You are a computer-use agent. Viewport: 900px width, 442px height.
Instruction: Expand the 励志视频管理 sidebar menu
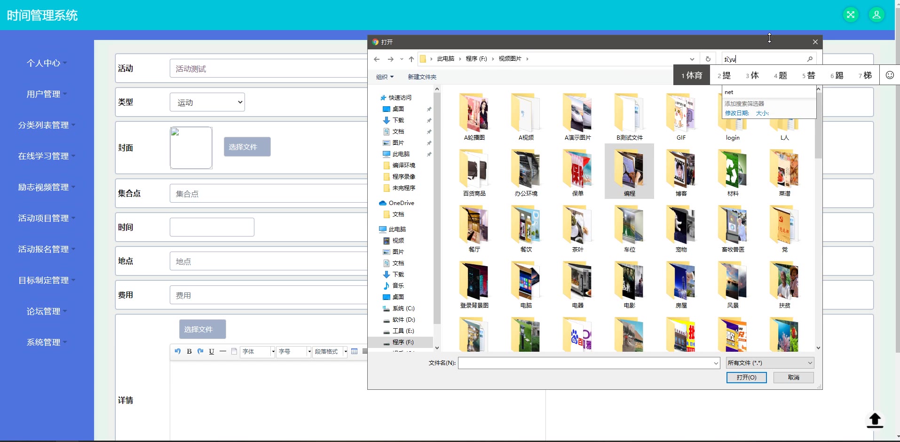click(47, 187)
